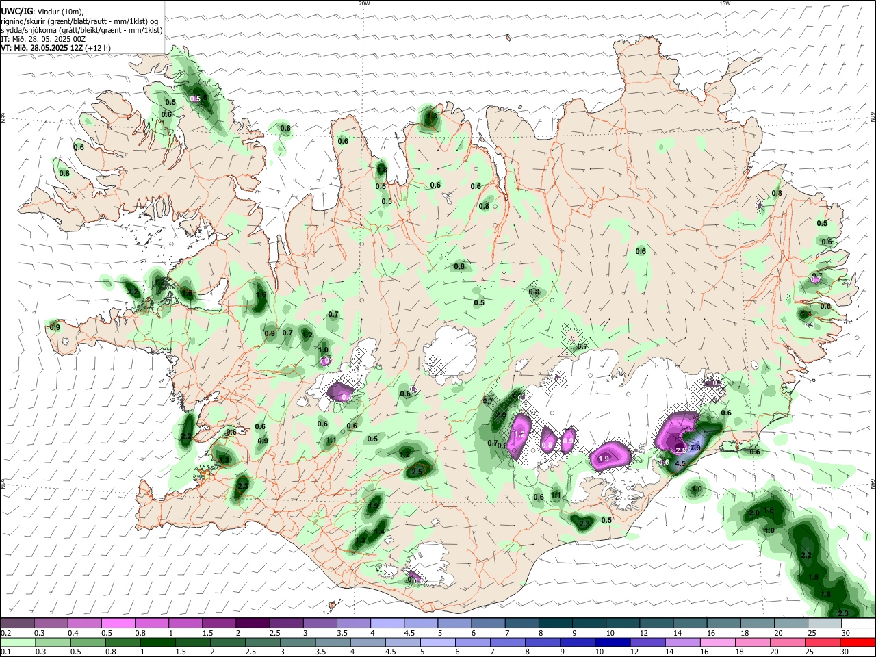Click the 15W longitude label
Screen dimensions: 876x657
tap(725, 3)
